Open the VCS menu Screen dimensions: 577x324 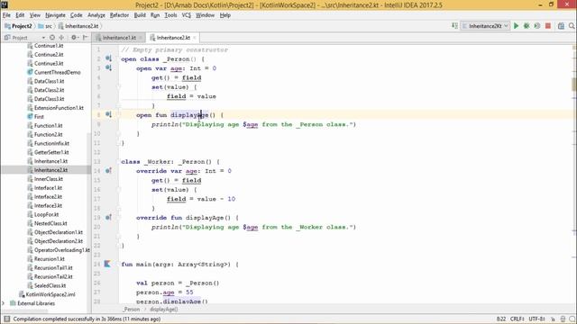[187, 15]
